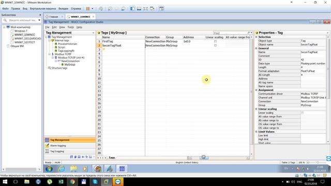Image resolution: width=331 pixels, height=186 pixels.
Task: Open the Виртуальная машина menu
Action: [43, 9]
